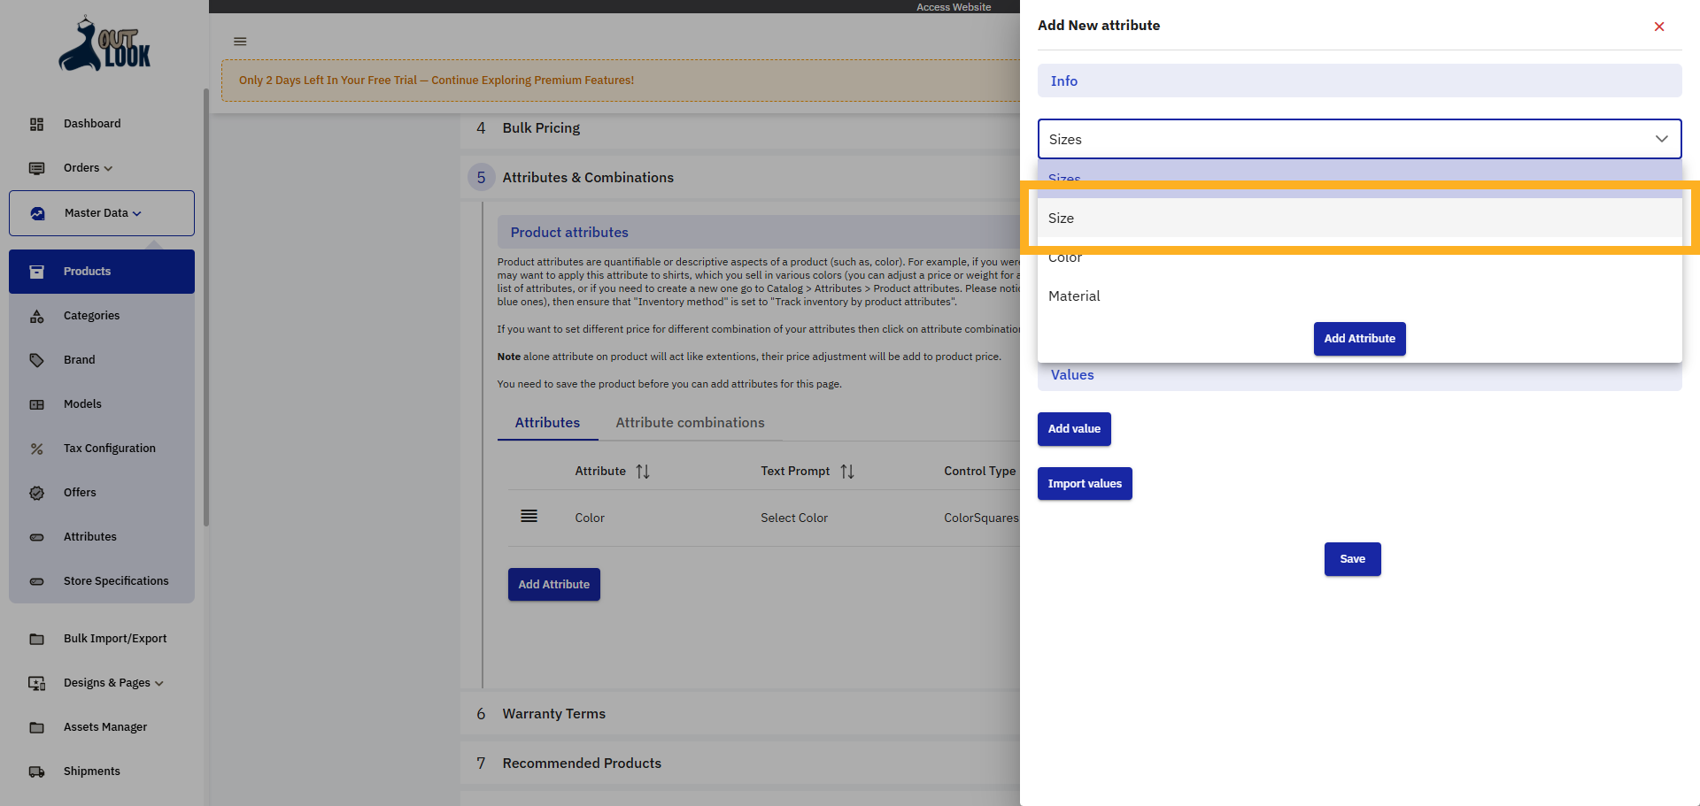
Task: Switch to the Attribute combinations tab
Action: tap(690, 422)
